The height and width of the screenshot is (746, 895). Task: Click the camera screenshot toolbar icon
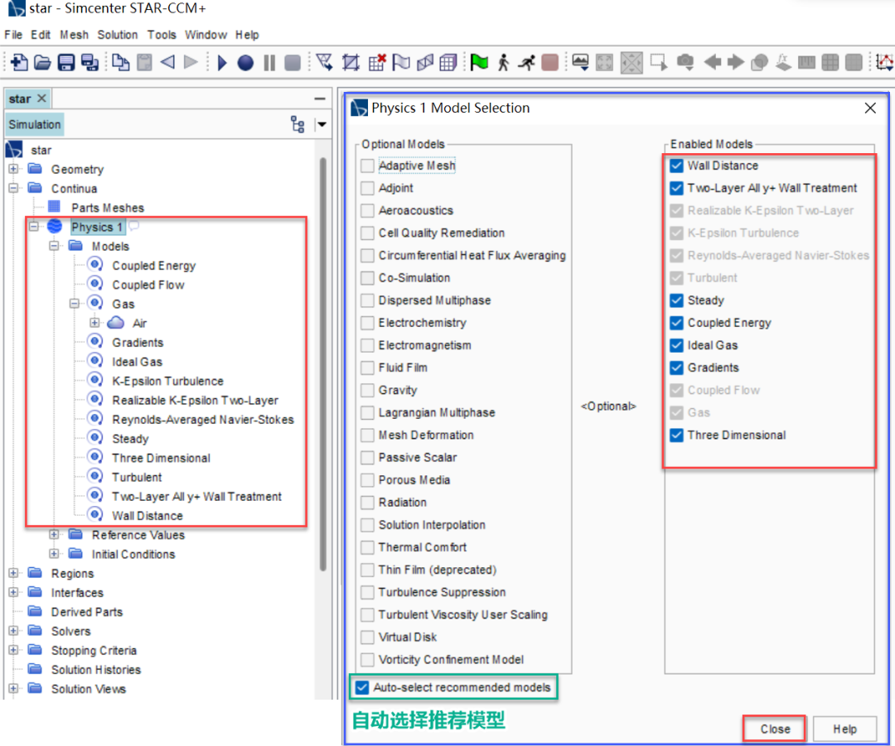pos(685,62)
